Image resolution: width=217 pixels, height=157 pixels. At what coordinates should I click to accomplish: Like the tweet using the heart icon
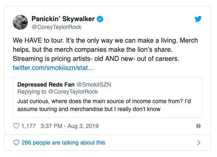click(x=16, y=126)
